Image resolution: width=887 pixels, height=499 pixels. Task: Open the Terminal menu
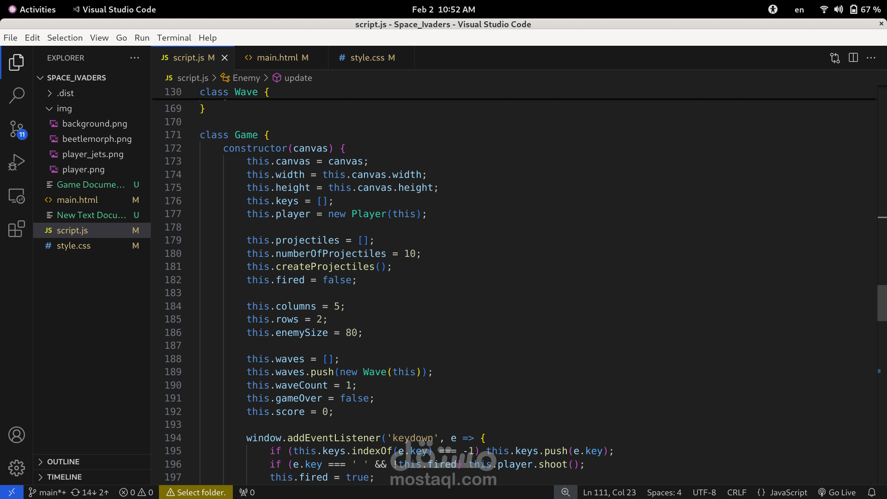pos(174,38)
